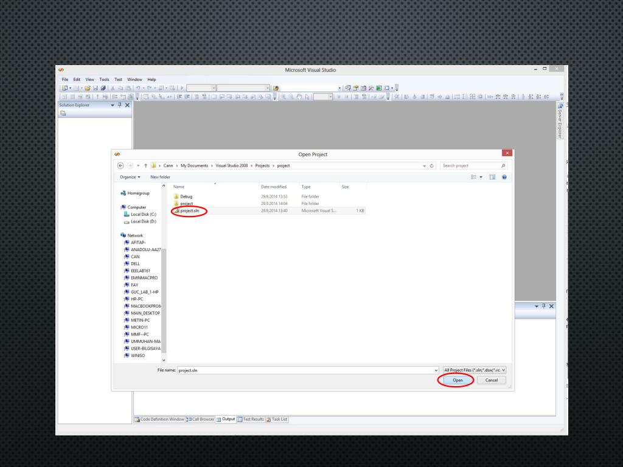Image resolution: width=623 pixels, height=467 pixels.
Task: Click Cancel button in dialog
Action: pos(492,381)
